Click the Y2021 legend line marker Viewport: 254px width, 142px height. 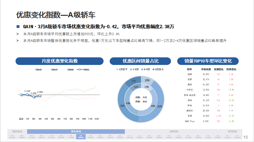(x=79, y=70)
